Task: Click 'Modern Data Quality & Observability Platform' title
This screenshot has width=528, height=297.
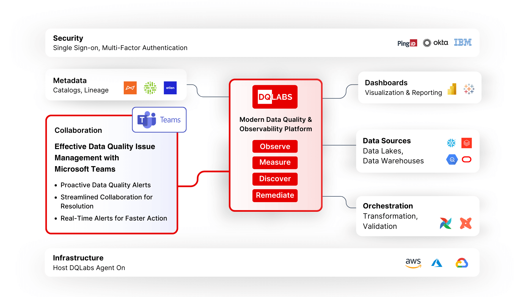Action: click(276, 124)
